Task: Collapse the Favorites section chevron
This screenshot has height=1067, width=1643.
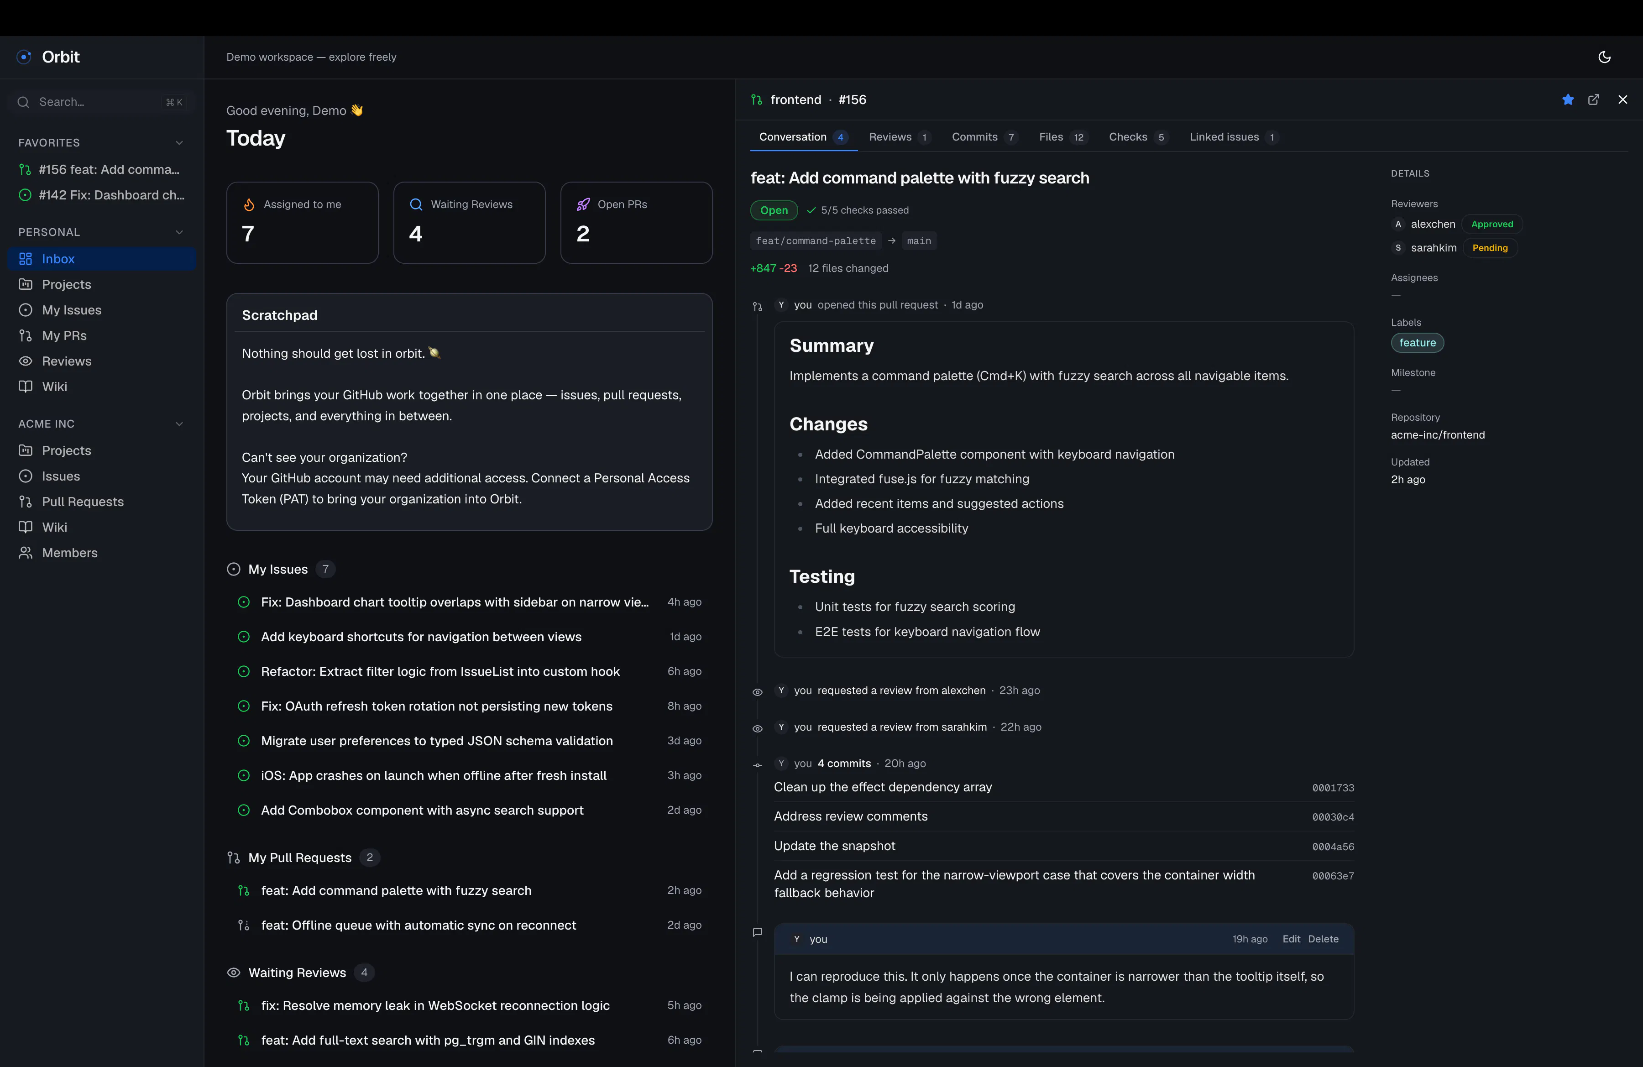Action: click(179, 142)
